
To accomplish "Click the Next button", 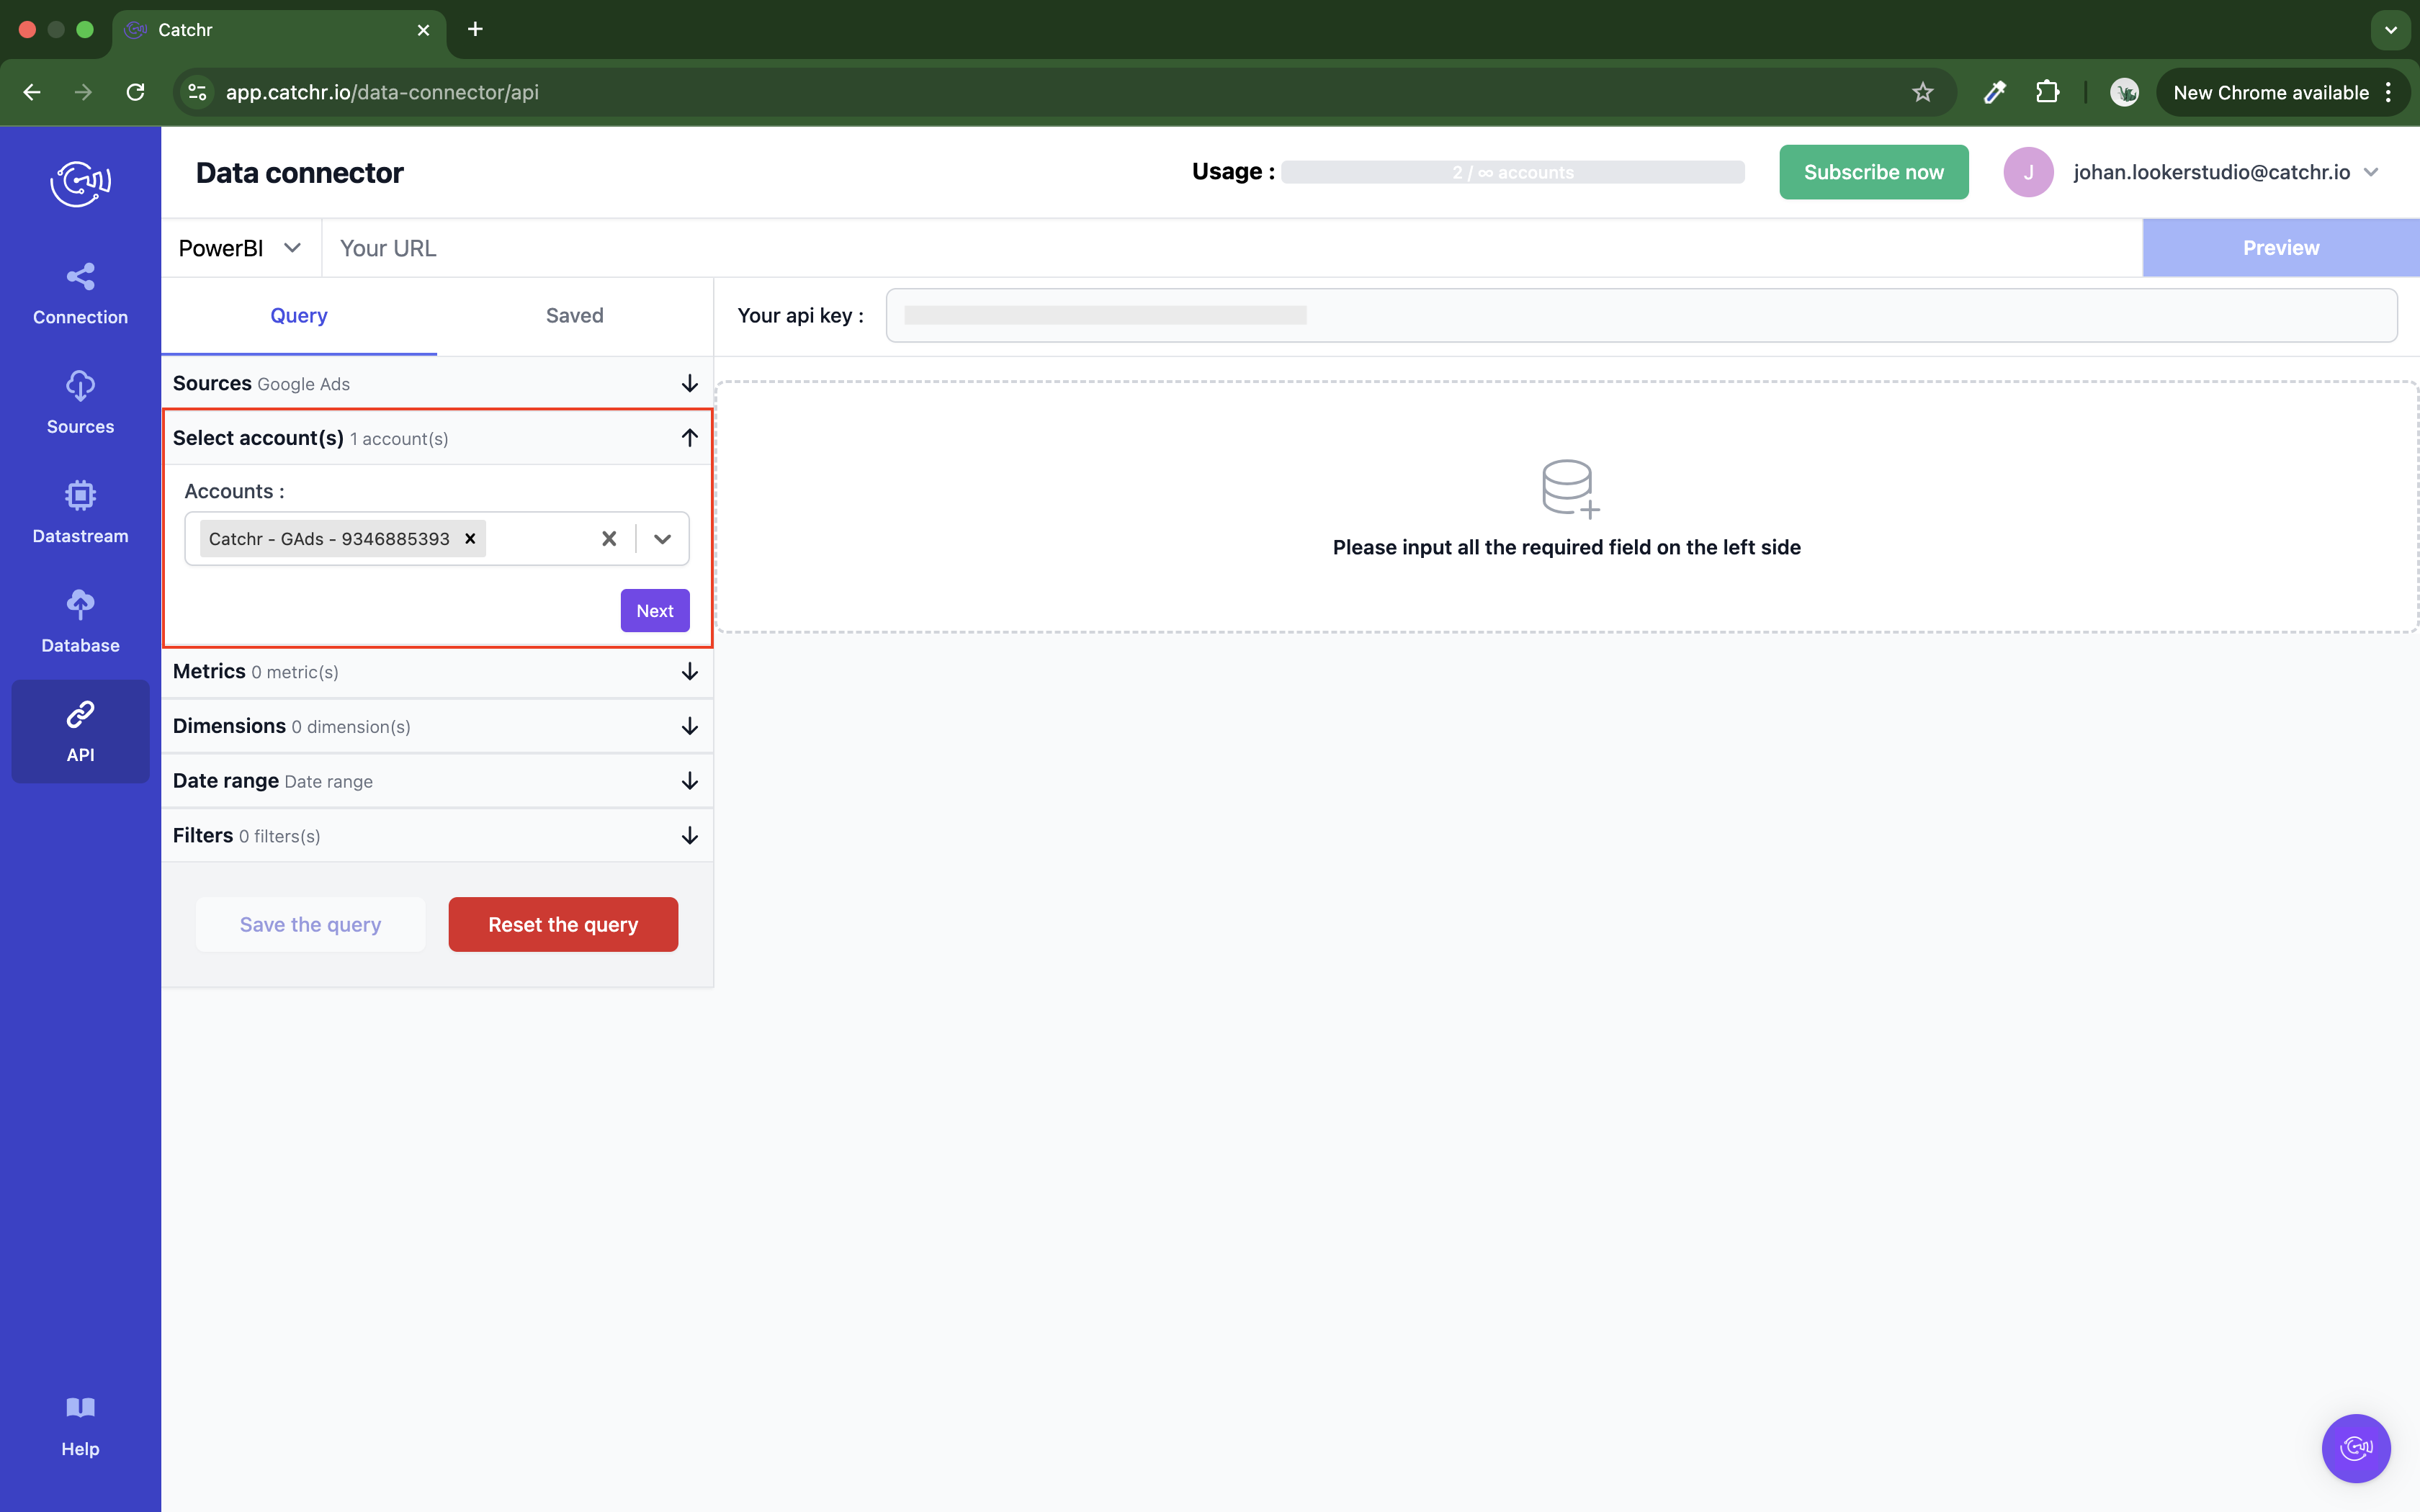I will pyautogui.click(x=655, y=611).
